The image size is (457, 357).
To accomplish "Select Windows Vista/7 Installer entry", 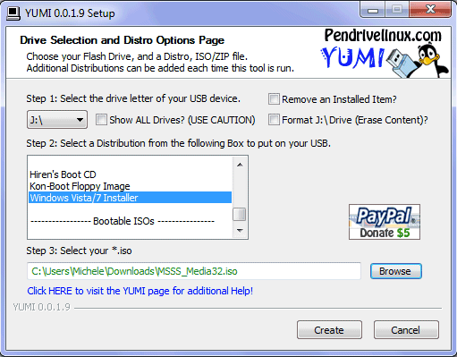I will (131, 198).
